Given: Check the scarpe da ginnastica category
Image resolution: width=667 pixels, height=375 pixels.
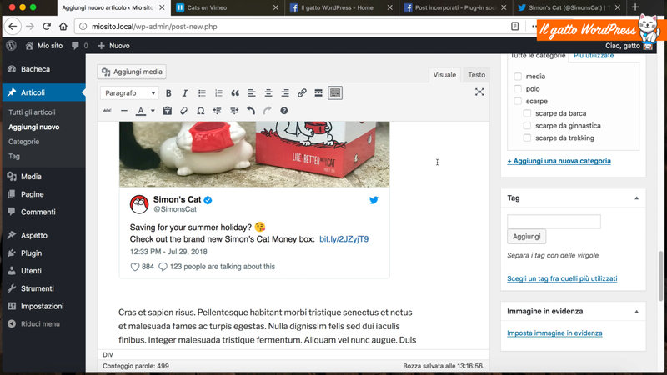Looking at the screenshot, I should pos(527,126).
